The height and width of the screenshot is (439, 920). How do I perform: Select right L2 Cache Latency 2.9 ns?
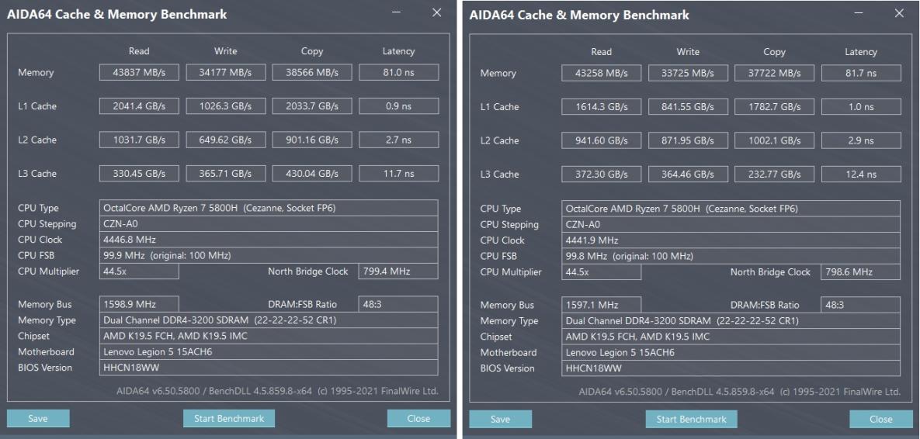click(x=861, y=140)
